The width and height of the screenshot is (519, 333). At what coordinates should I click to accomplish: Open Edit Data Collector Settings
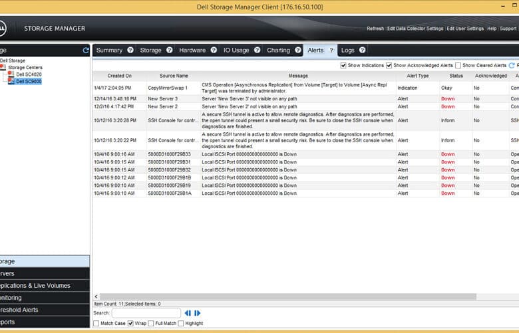click(x=415, y=29)
